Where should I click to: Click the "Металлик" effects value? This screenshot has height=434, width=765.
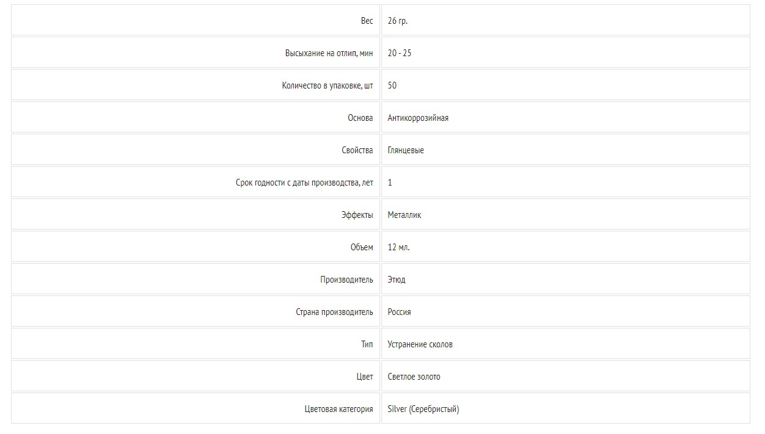click(404, 215)
